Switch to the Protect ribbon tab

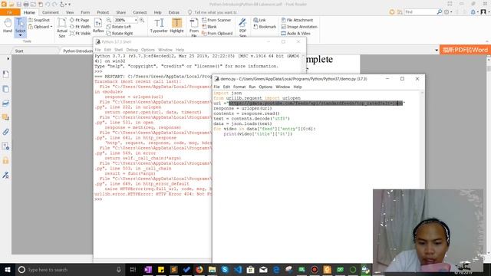[103, 12]
